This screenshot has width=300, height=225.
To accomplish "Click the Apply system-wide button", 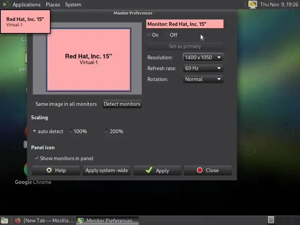I will tap(106, 170).
